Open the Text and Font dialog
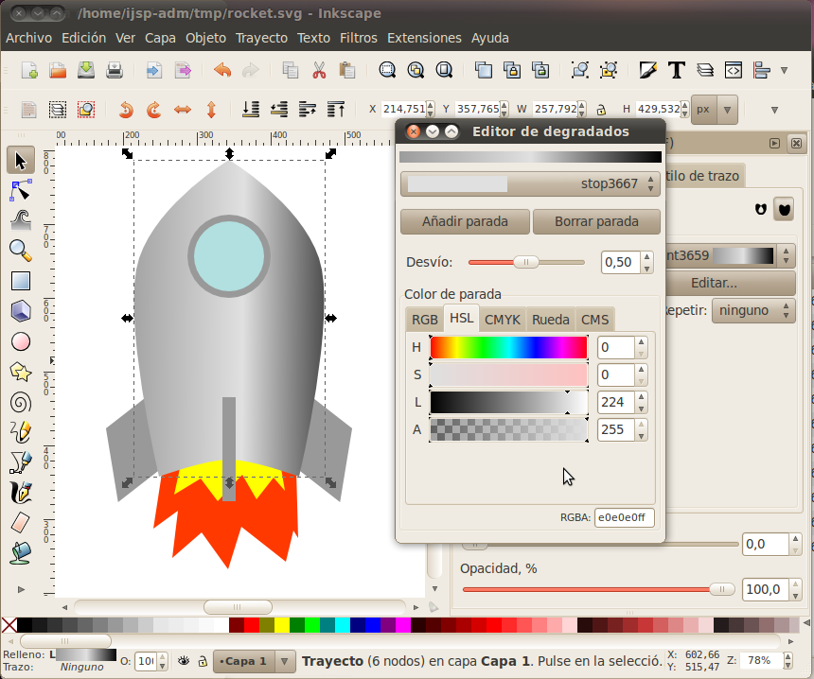The height and width of the screenshot is (679, 814). point(676,70)
